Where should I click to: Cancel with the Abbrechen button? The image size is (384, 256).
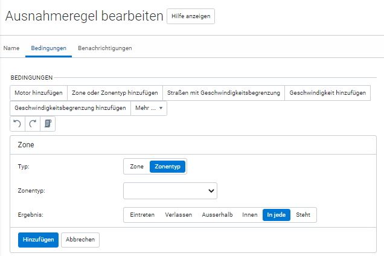[x=80, y=240]
